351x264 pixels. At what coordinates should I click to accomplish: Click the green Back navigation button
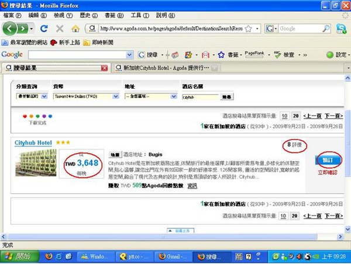[x=9, y=29]
